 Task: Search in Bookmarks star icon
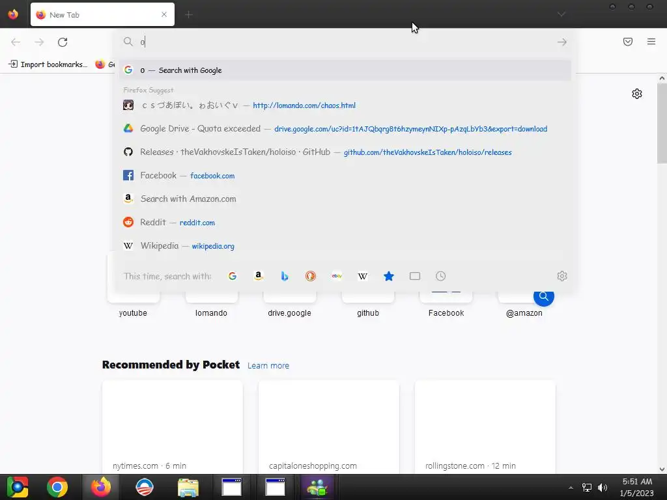(x=389, y=276)
